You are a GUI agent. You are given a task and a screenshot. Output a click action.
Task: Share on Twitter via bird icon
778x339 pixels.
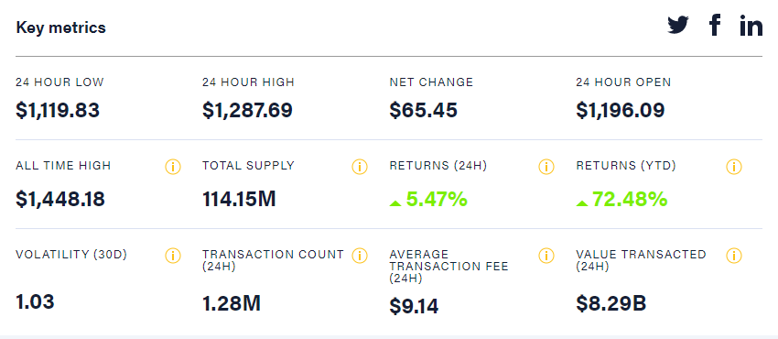pos(677,25)
